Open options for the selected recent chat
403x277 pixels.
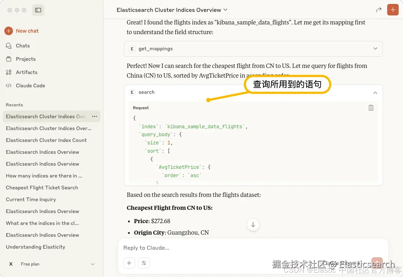(95, 116)
